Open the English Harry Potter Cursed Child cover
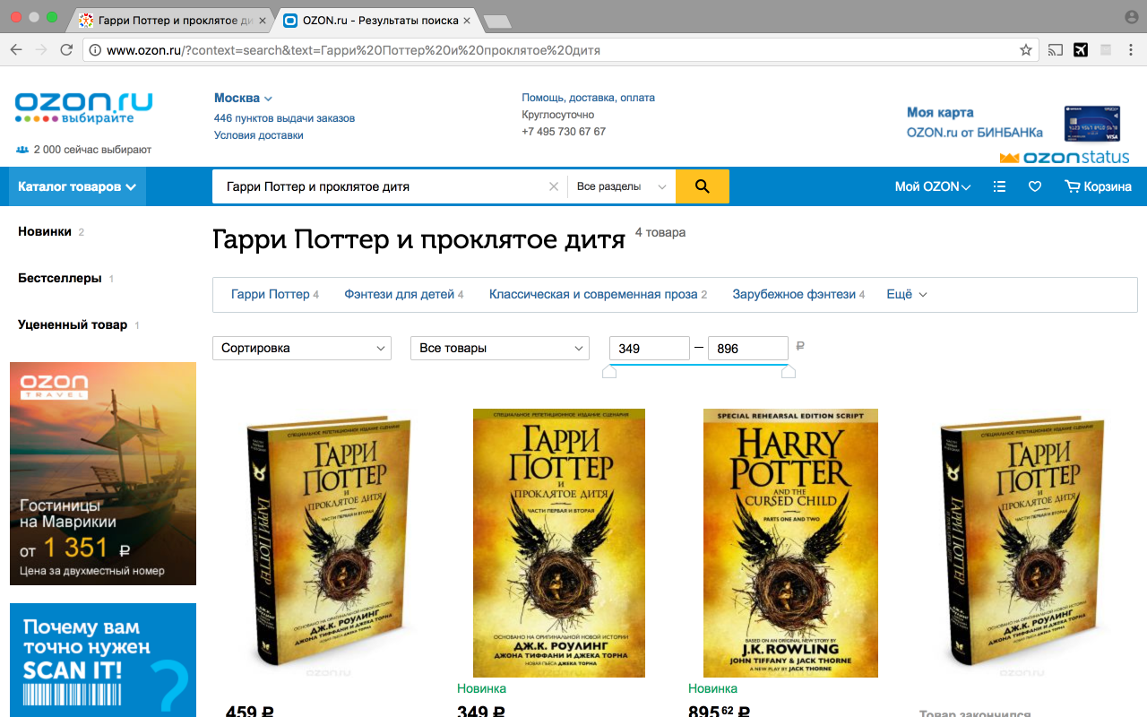 point(790,542)
